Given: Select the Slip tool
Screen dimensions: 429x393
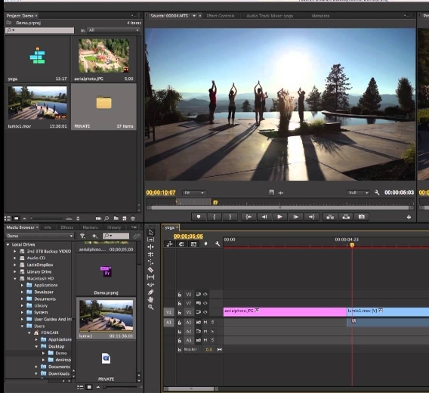Looking at the screenshot, I should [151, 277].
